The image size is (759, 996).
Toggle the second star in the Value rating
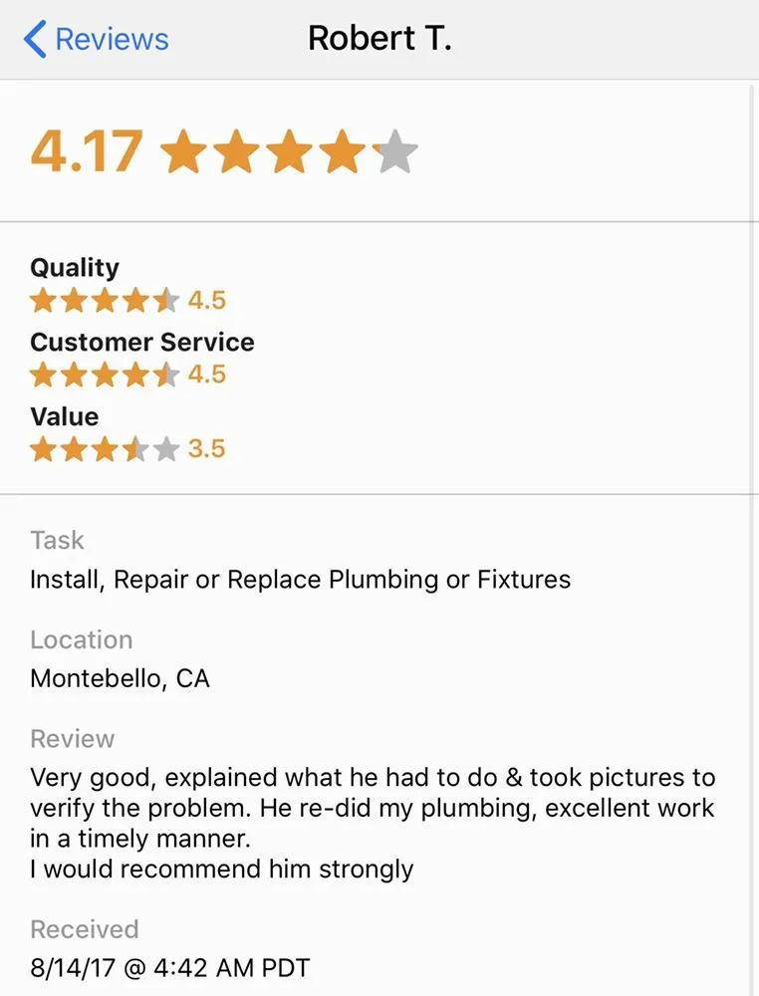72,448
